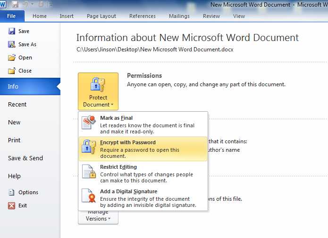Screen dimensions: 328x238
Task: Click the Restrict Editing page lock icon
Action: (89, 171)
